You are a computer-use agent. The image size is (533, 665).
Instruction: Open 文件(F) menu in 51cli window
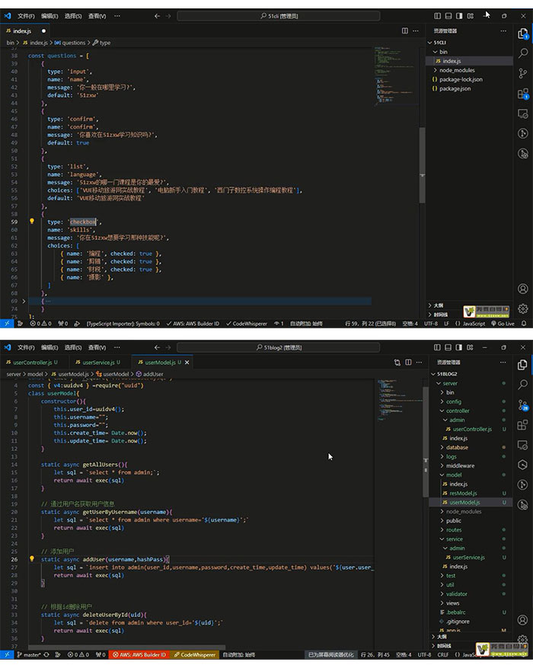(x=26, y=16)
